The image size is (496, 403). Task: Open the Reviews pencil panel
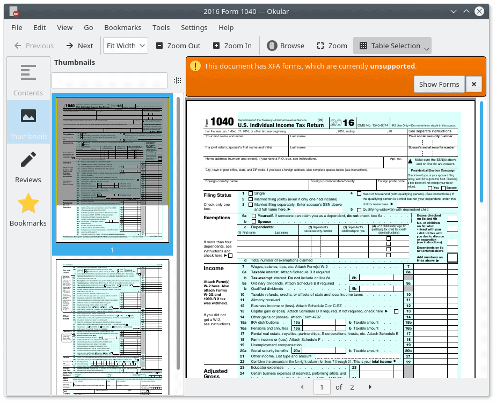click(x=28, y=167)
